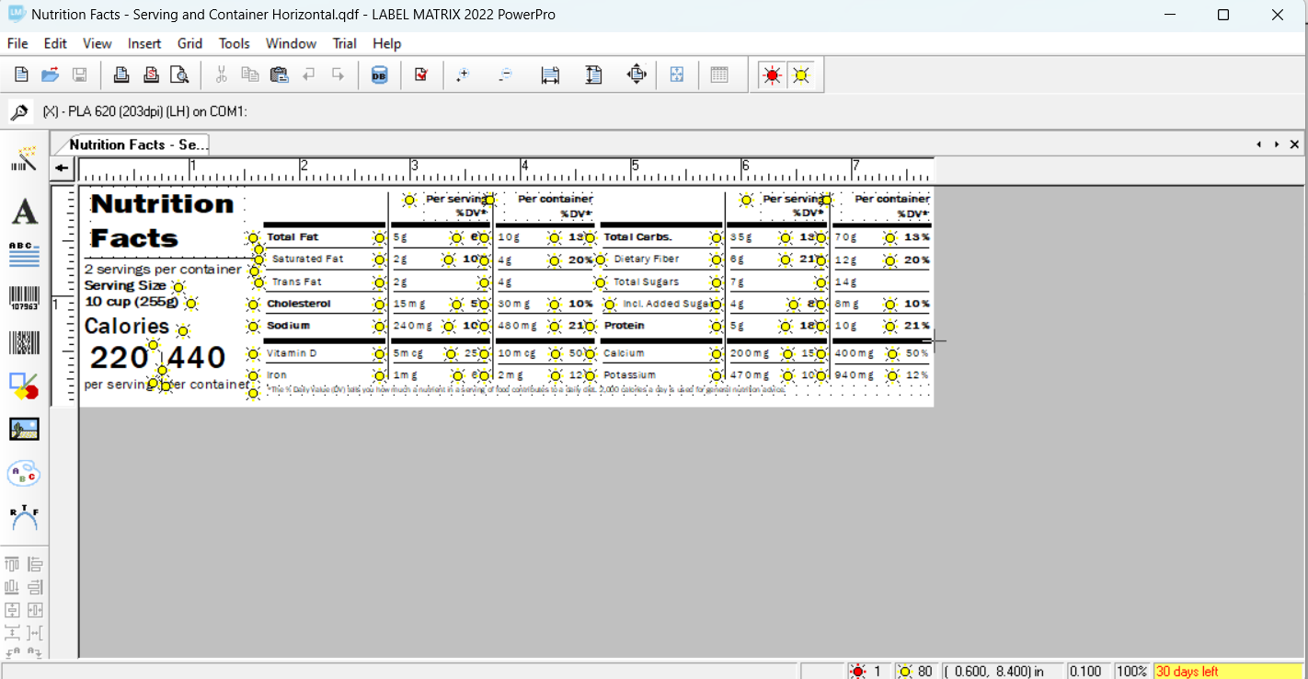Select the shapes drawing tool
Viewport: 1308px width, 679px height.
click(x=24, y=385)
